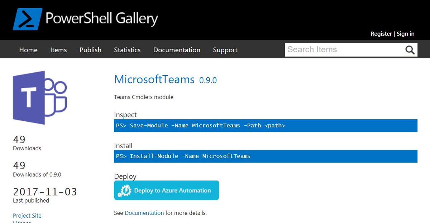Click the PowerShell Gallery title text
The height and width of the screenshot is (223, 430).
click(x=102, y=18)
